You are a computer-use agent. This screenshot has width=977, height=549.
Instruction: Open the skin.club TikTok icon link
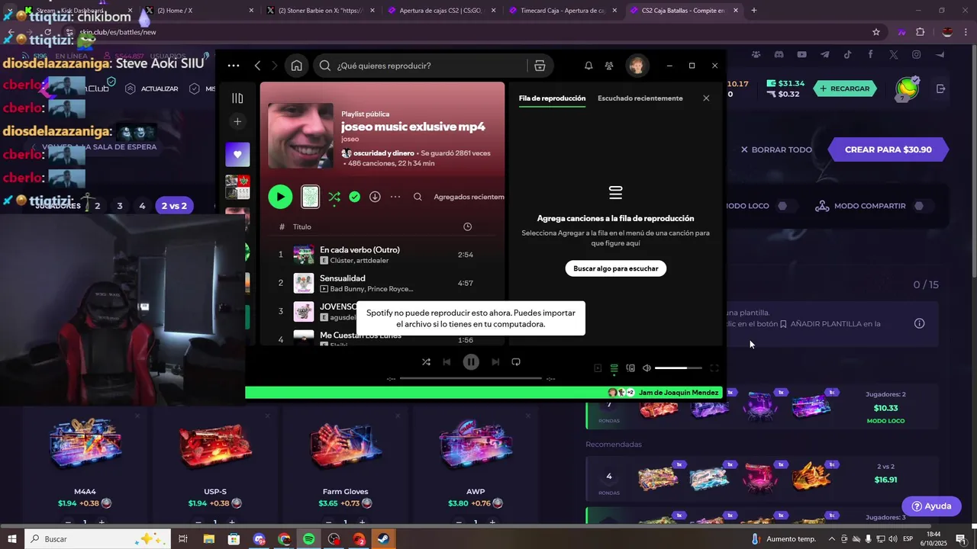(847, 55)
